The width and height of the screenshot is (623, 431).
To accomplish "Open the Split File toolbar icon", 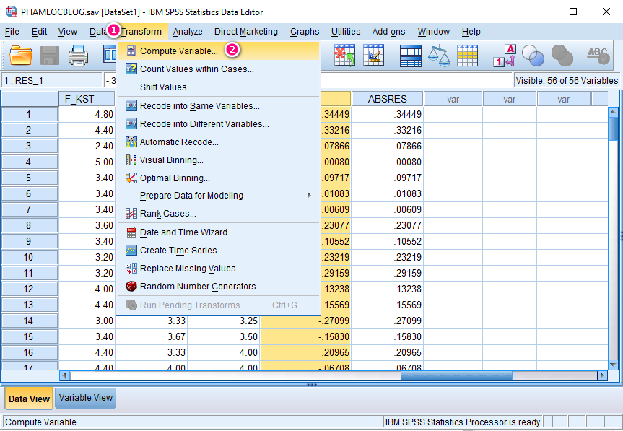I will tap(411, 56).
